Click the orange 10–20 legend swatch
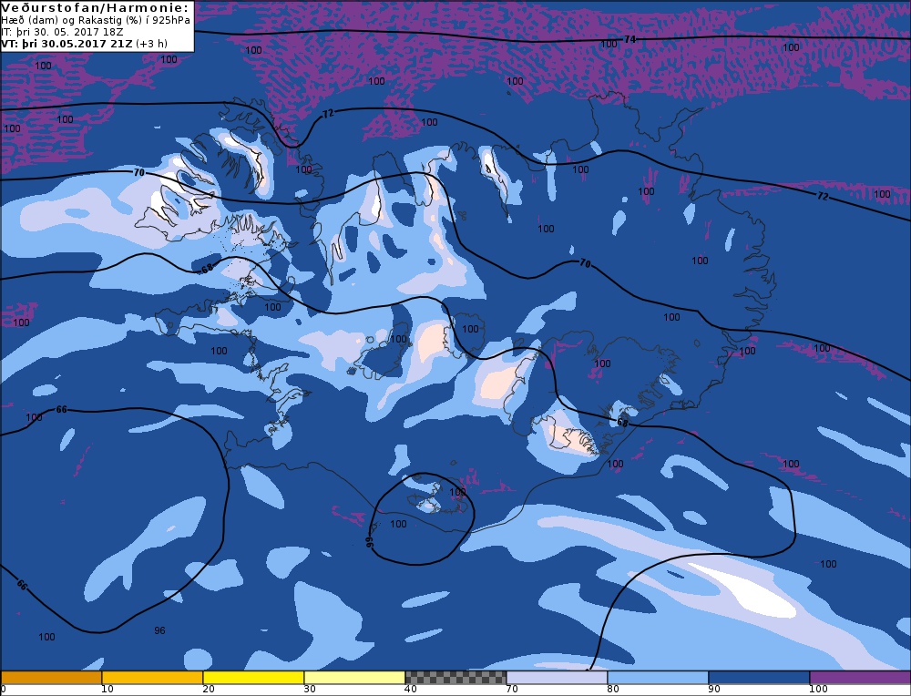The height and width of the screenshot is (696, 911). (152, 678)
